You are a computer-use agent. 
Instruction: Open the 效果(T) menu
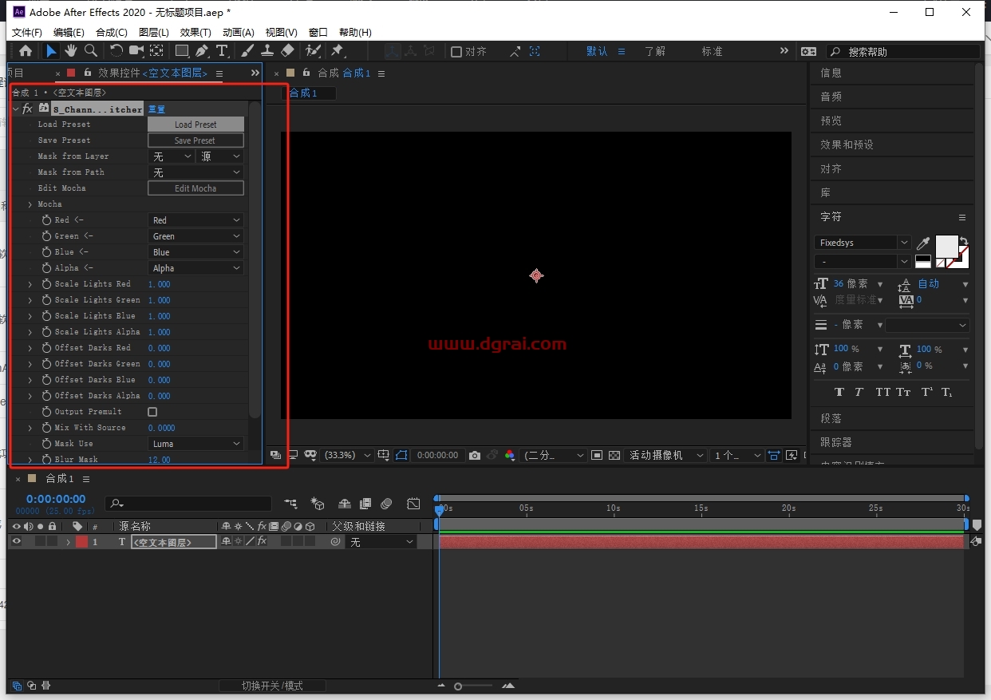click(x=195, y=32)
